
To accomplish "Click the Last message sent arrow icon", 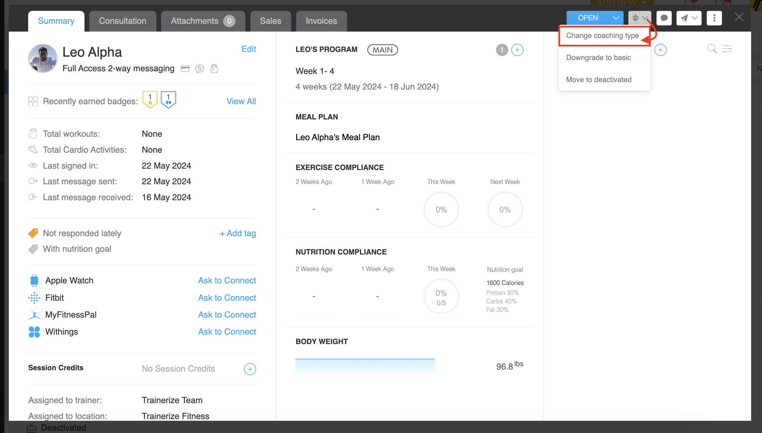I will tap(33, 181).
